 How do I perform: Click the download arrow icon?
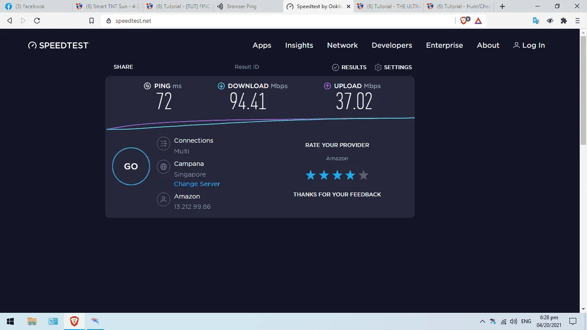click(221, 86)
